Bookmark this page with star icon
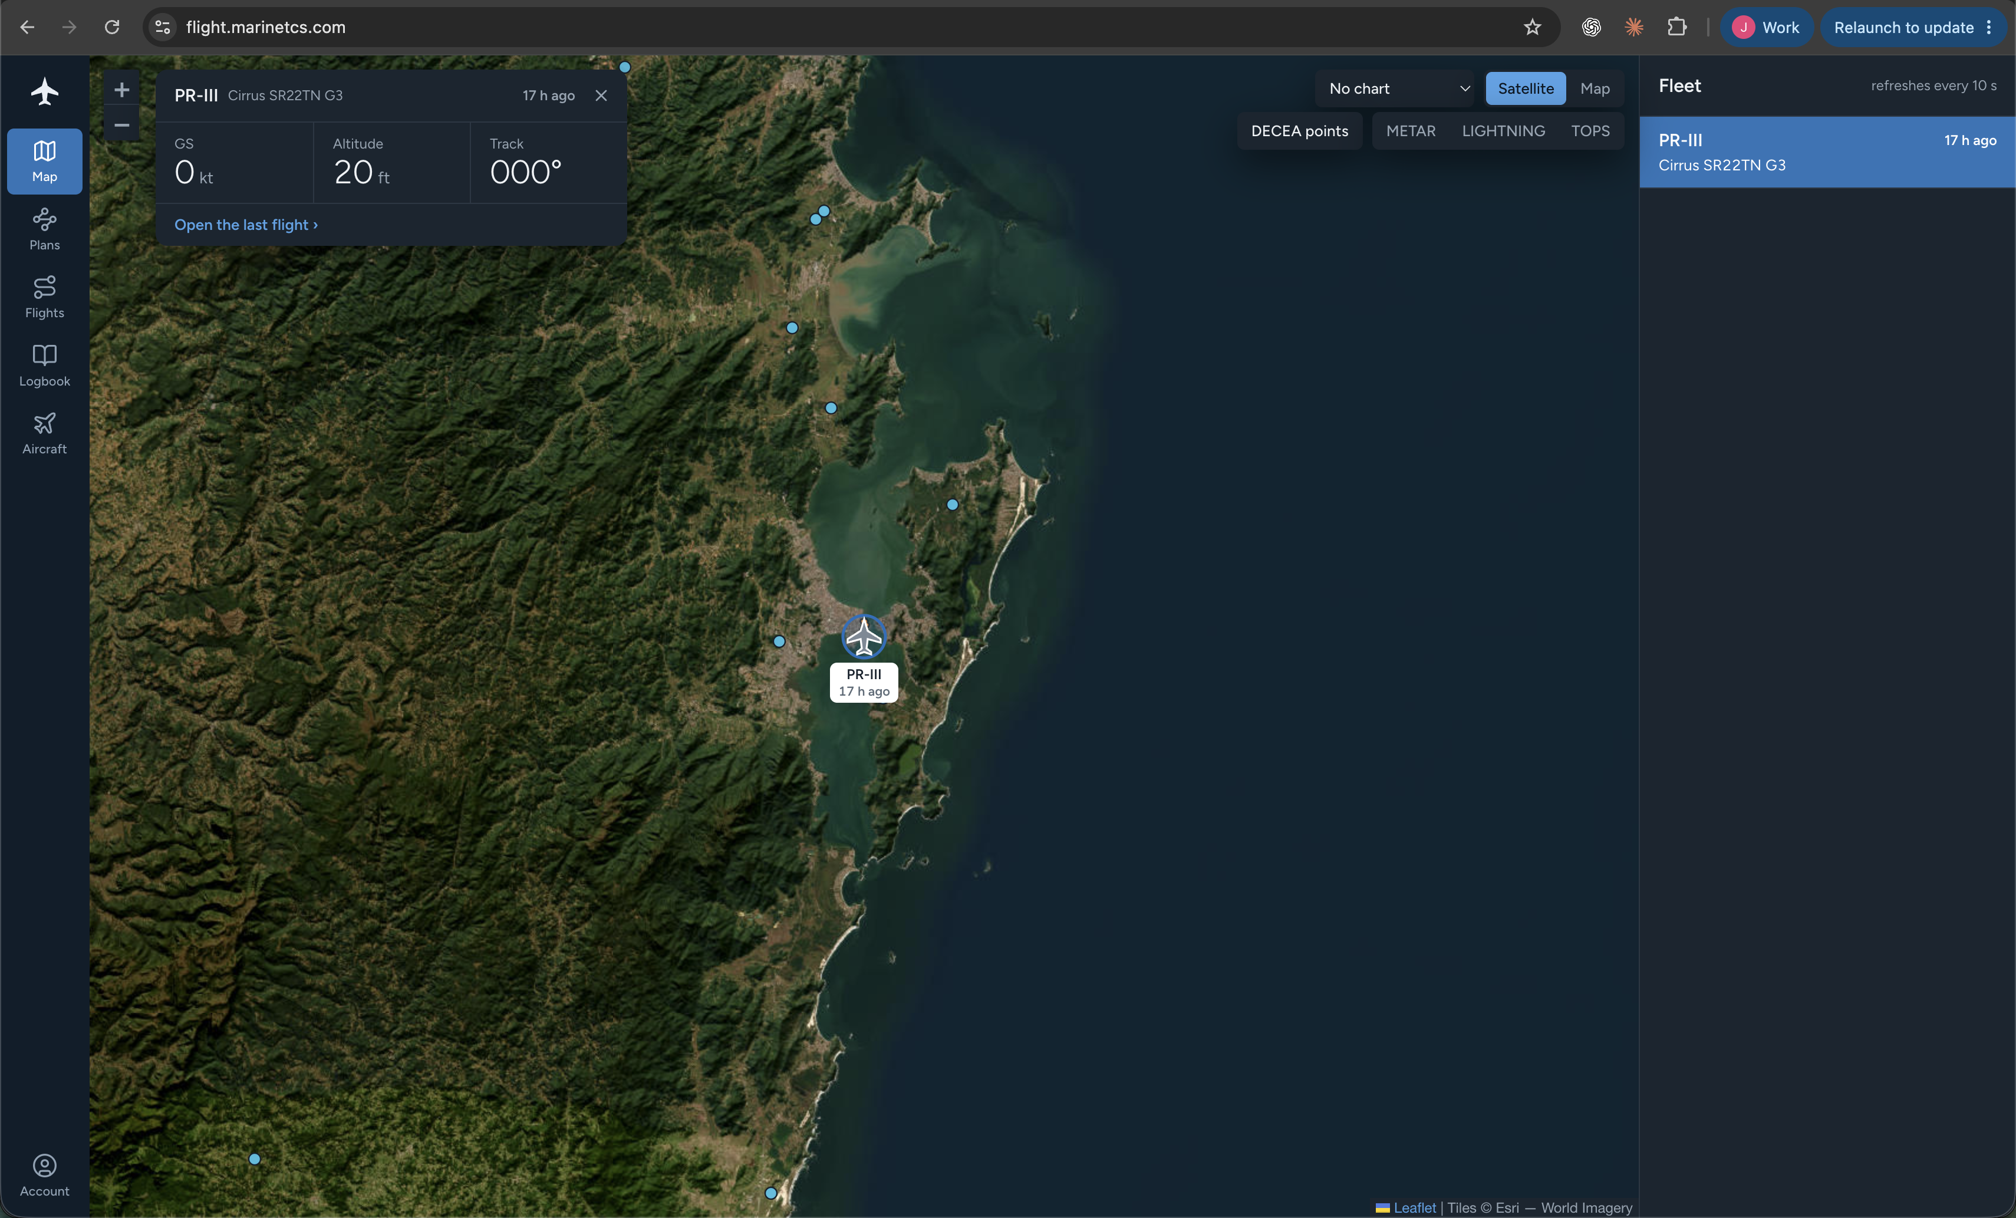This screenshot has height=1218, width=2016. [x=1533, y=27]
